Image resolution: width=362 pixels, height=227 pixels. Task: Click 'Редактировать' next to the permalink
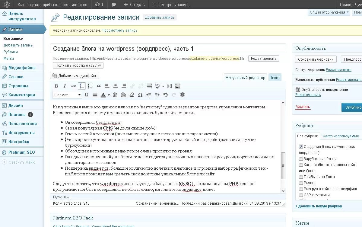coord(264,59)
